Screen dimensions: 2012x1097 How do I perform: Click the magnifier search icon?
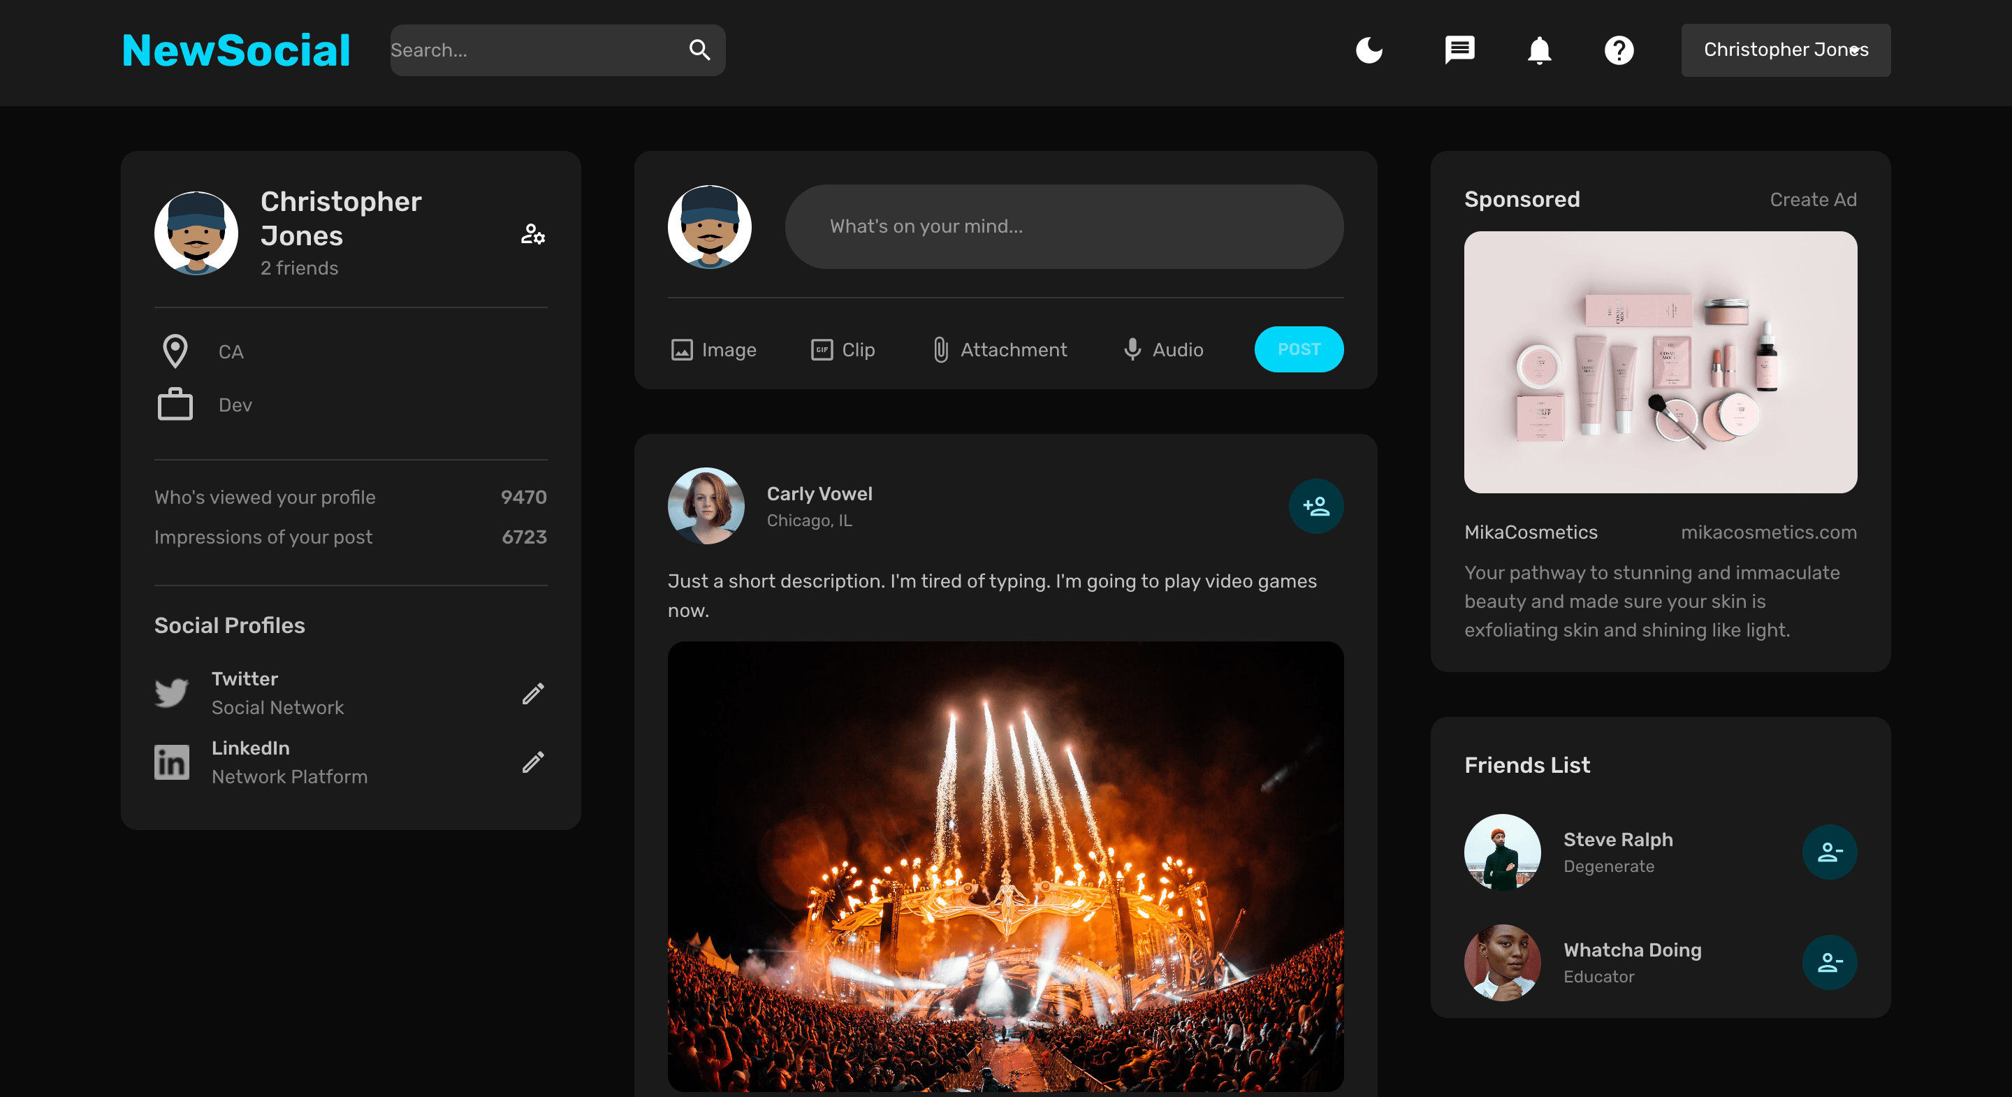click(699, 50)
